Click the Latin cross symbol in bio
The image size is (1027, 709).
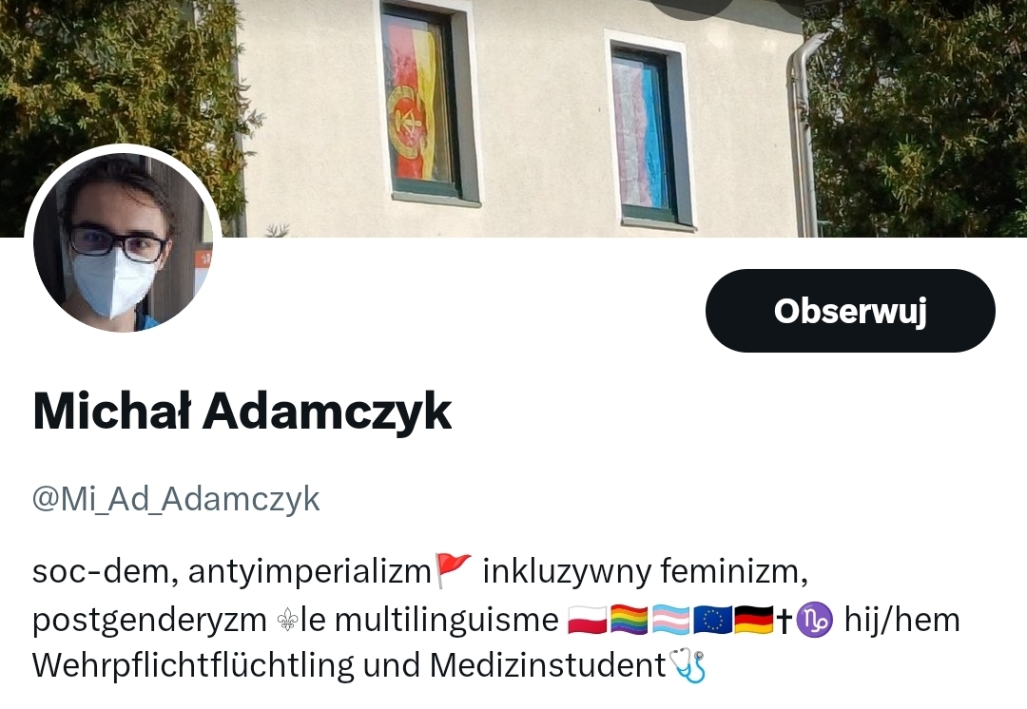pyautogui.click(x=785, y=620)
